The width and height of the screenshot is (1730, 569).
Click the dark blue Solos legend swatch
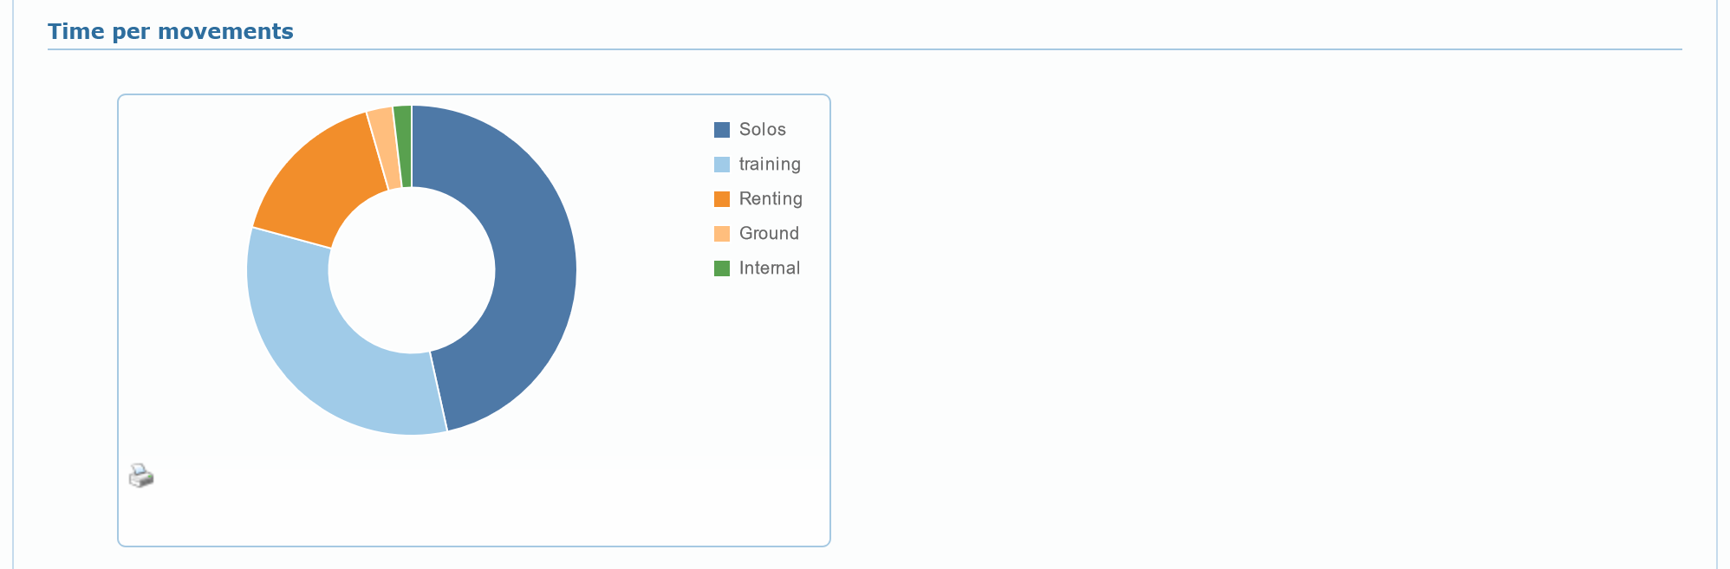(x=722, y=130)
